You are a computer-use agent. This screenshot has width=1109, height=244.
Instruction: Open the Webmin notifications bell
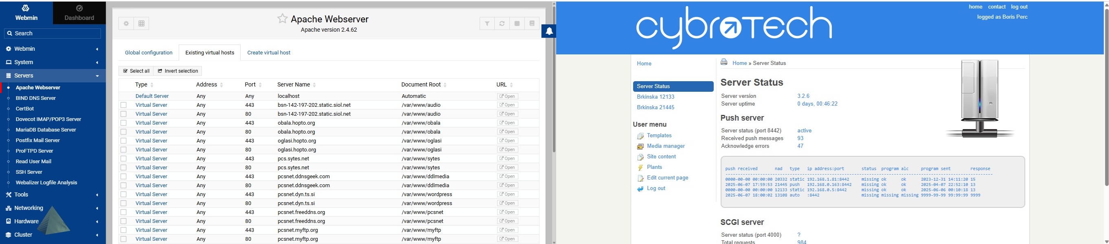549,31
